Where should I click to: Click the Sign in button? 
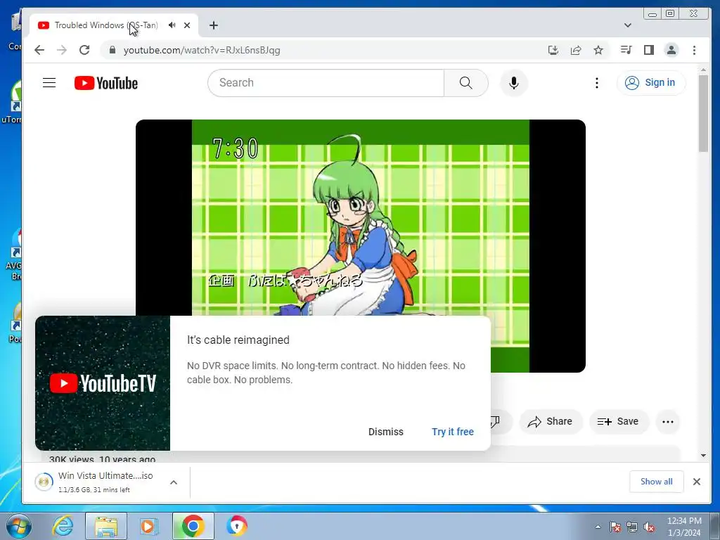(x=651, y=83)
